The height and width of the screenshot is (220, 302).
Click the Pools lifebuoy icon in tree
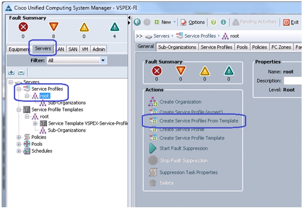click(x=27, y=144)
